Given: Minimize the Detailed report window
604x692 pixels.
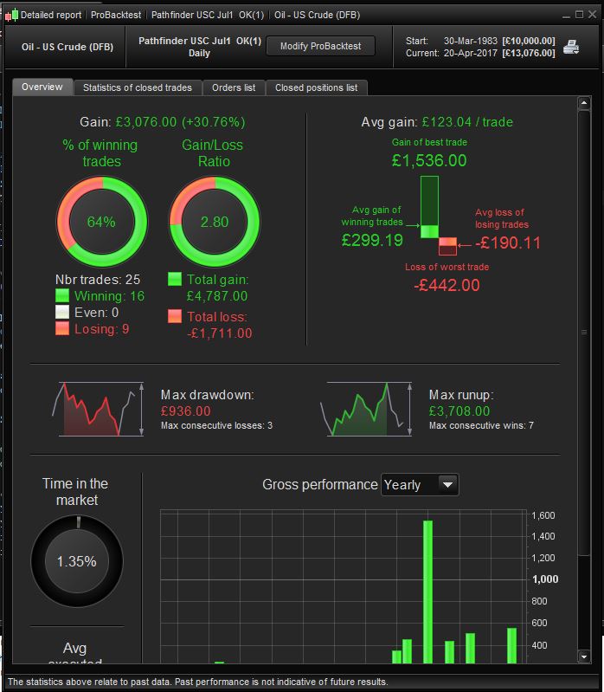Looking at the screenshot, I should pos(566,15).
